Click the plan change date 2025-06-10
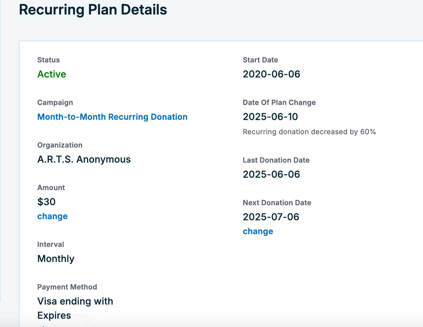 pyautogui.click(x=270, y=117)
